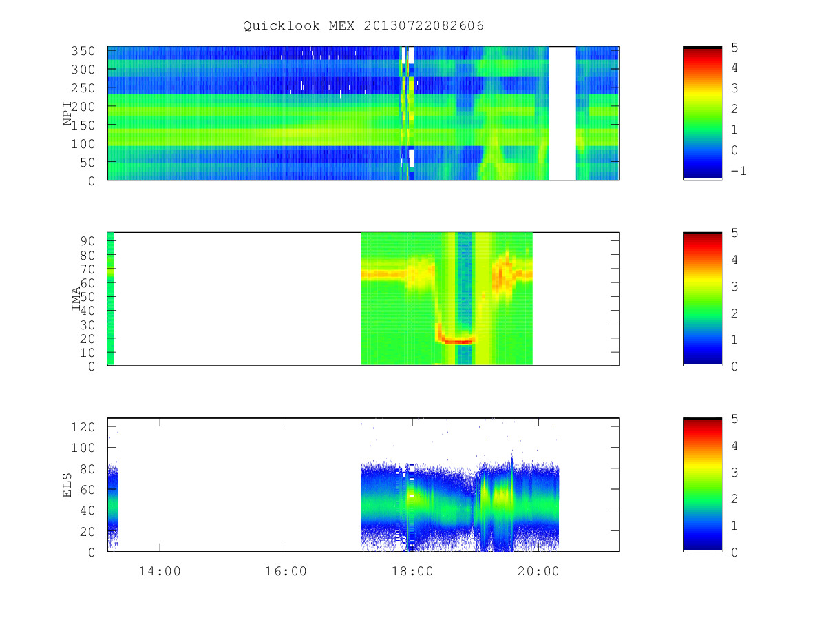Click the 3 label on NPI colorbar

734,88
